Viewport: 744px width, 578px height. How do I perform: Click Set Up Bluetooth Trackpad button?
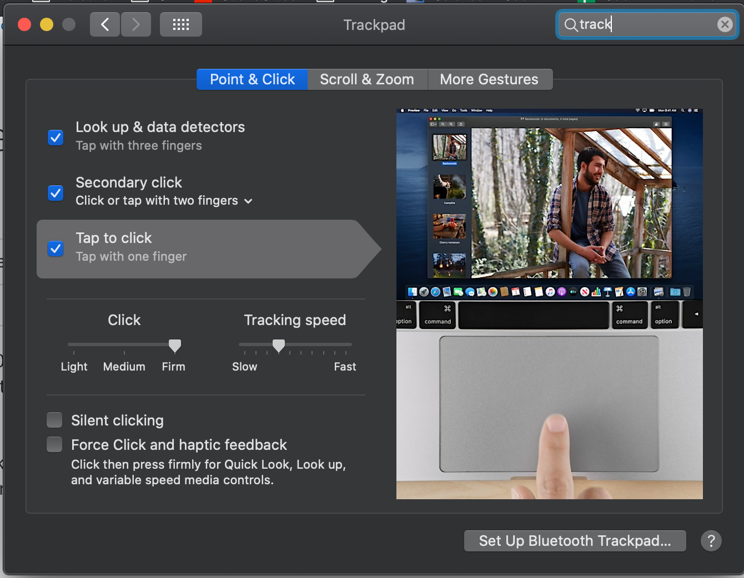point(575,541)
